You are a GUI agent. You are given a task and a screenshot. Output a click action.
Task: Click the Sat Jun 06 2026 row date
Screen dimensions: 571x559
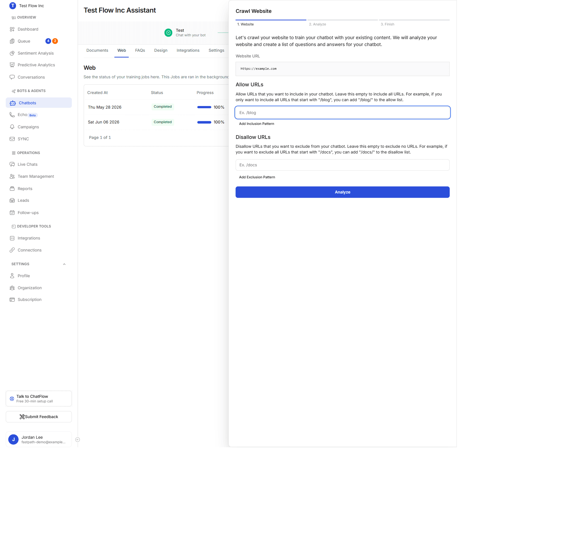[104, 122]
